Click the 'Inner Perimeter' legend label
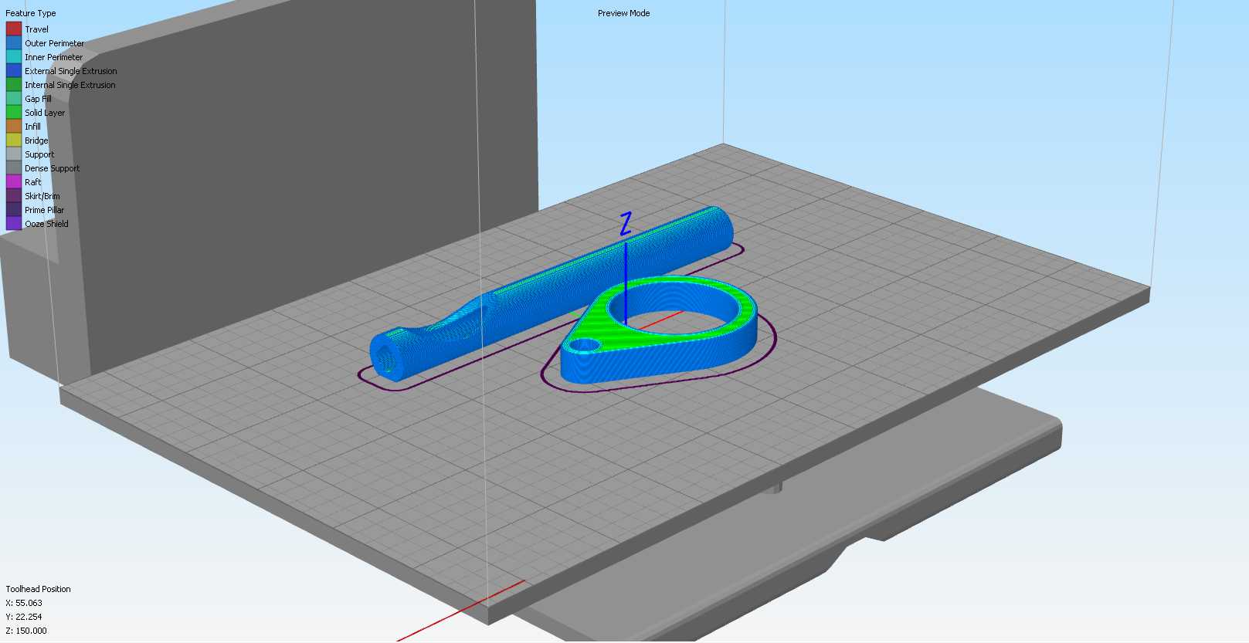The height and width of the screenshot is (643, 1249). (53, 57)
